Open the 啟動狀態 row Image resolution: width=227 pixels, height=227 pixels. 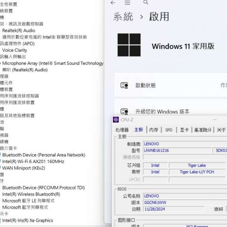coord(171,84)
